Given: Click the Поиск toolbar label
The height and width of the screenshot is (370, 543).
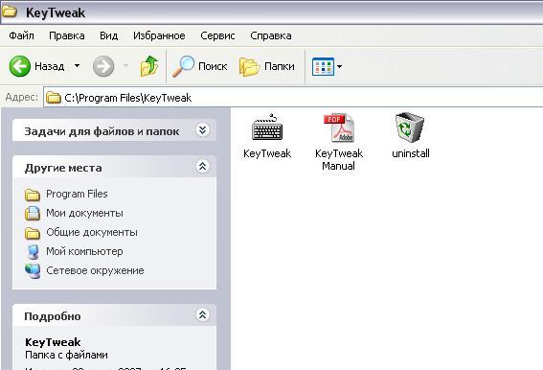Looking at the screenshot, I should (x=213, y=66).
